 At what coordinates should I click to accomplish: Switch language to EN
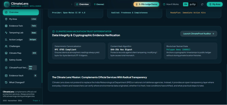click(x=185, y=4)
